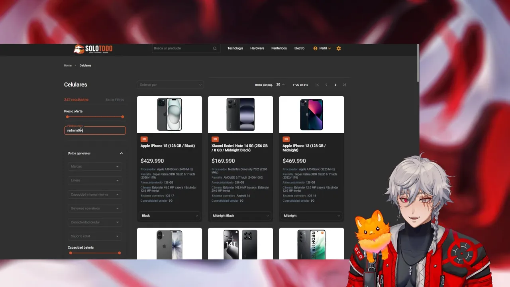The height and width of the screenshot is (287, 510).
Task: Click the search magnifier icon
Action: [x=215, y=49]
